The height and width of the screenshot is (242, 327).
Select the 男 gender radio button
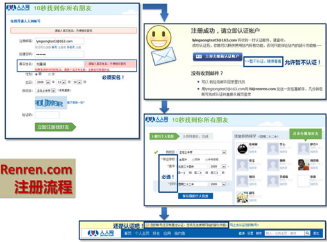point(37,74)
